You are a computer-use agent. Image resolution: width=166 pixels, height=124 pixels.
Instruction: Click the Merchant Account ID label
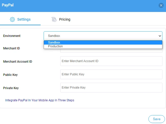(x=18, y=62)
